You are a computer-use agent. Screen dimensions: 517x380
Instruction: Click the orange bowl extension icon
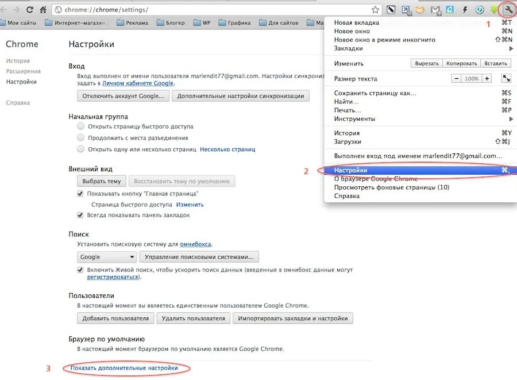[x=420, y=10]
